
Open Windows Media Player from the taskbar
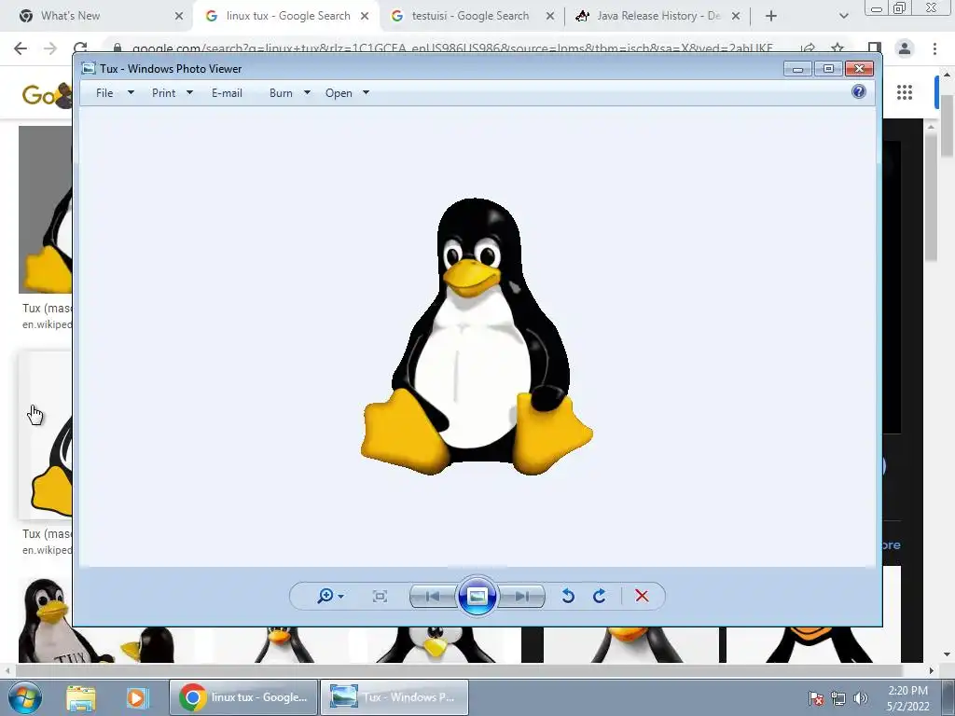tap(137, 697)
